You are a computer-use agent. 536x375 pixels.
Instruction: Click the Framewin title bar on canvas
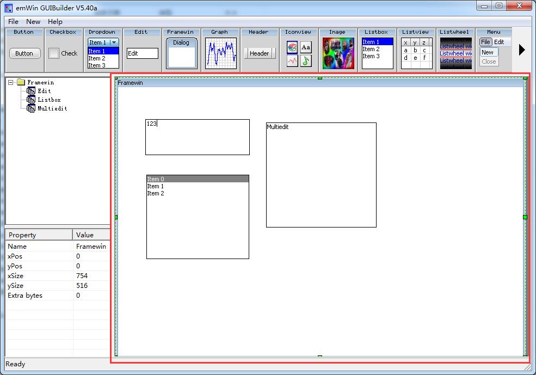click(x=321, y=83)
